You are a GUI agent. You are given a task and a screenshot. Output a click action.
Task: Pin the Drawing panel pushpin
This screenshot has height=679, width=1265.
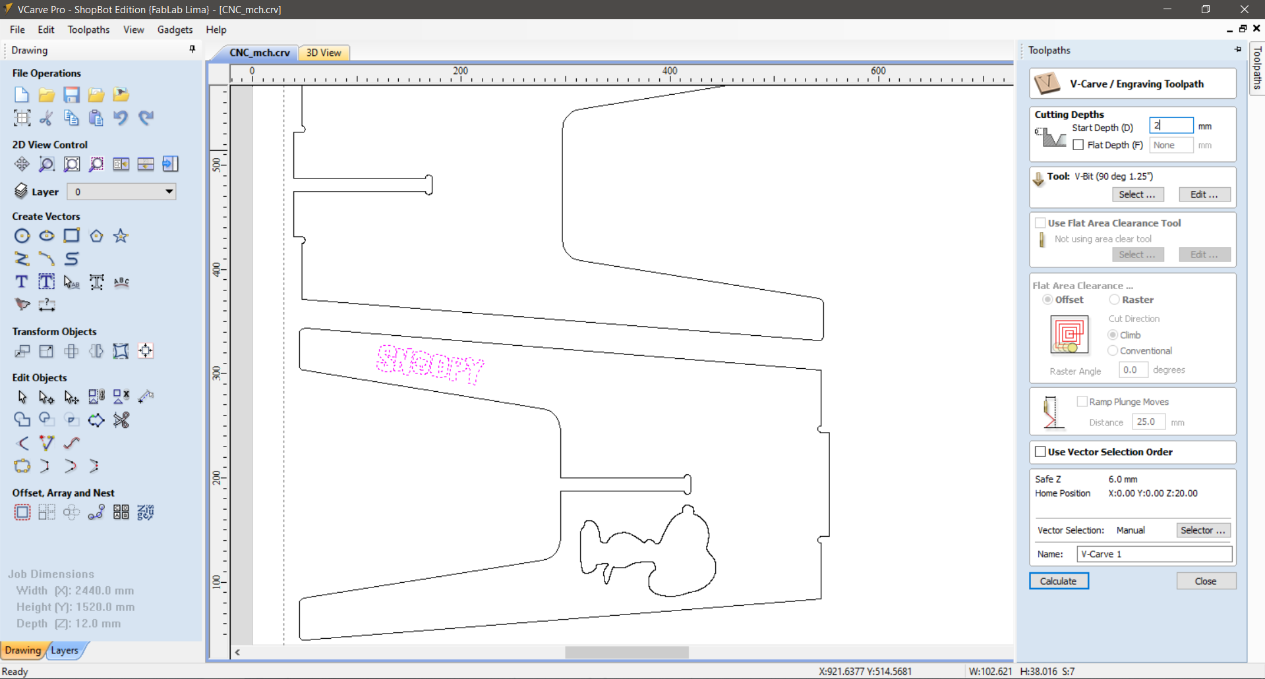tap(192, 49)
